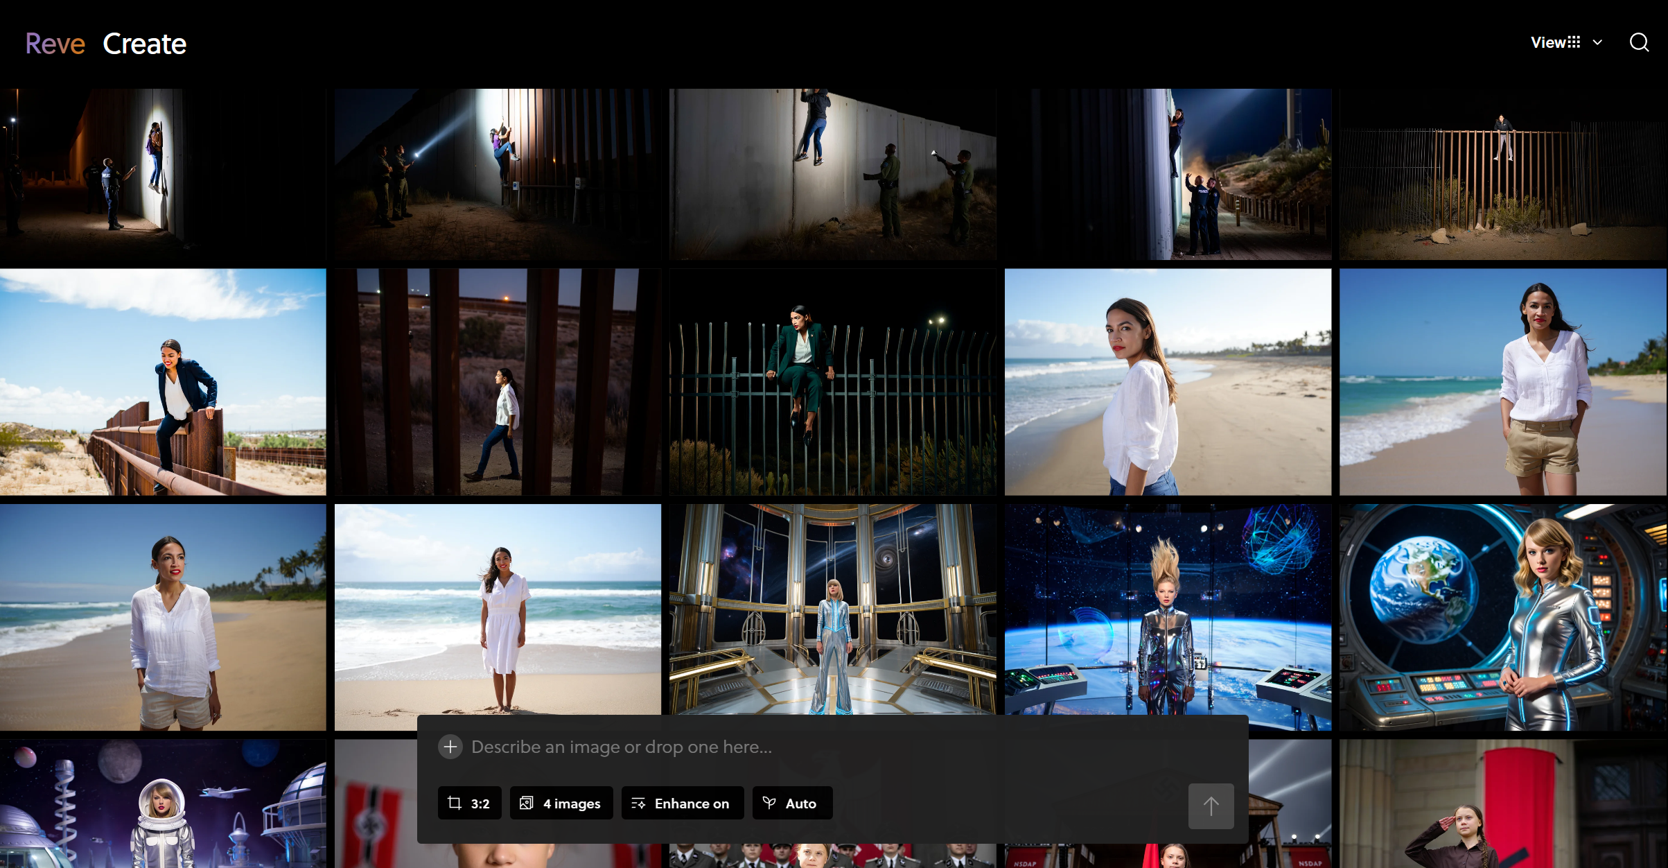The image size is (1668, 868).
Task: Click the View label in the header
Action: (x=1547, y=42)
